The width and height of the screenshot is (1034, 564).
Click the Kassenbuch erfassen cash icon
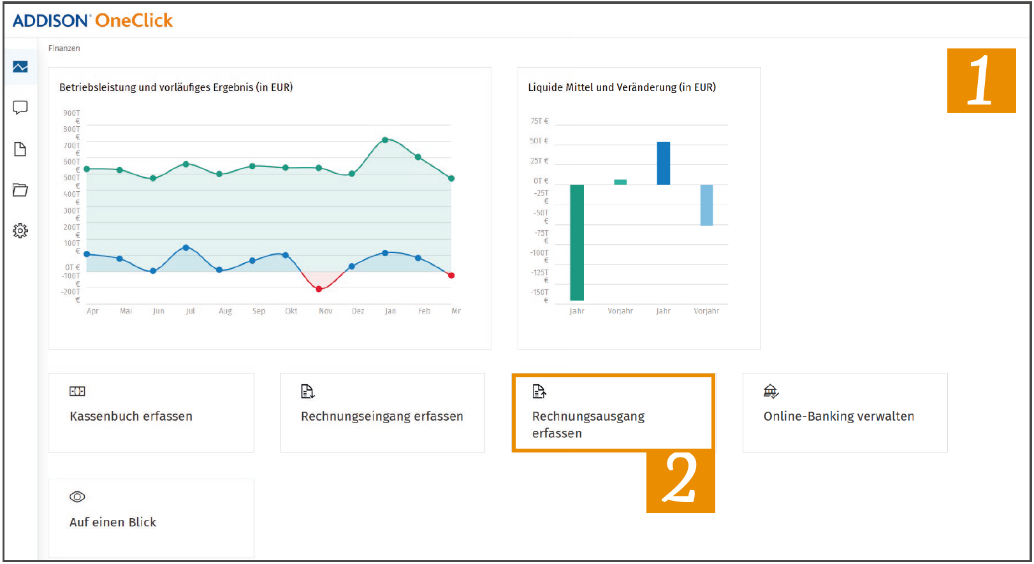(77, 391)
